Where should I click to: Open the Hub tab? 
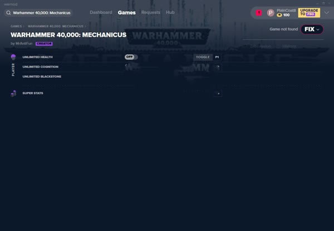tap(170, 12)
